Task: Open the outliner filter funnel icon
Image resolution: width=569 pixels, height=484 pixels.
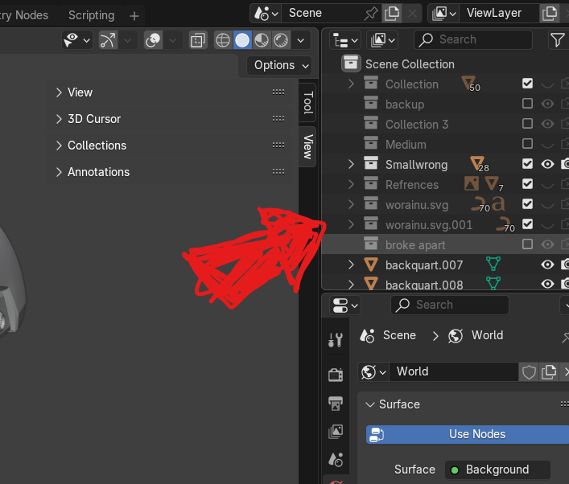Action: pos(557,40)
